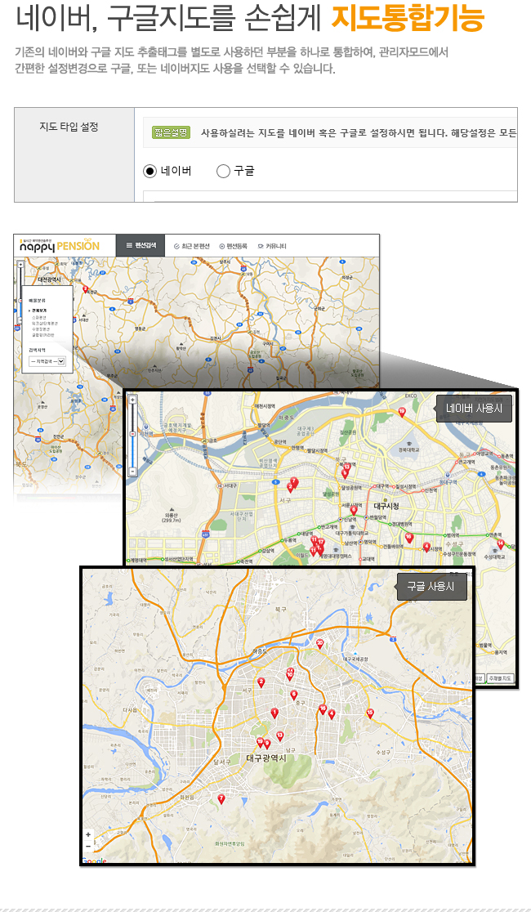
Task: Click the happy PENSION logo
Action: 59,245
